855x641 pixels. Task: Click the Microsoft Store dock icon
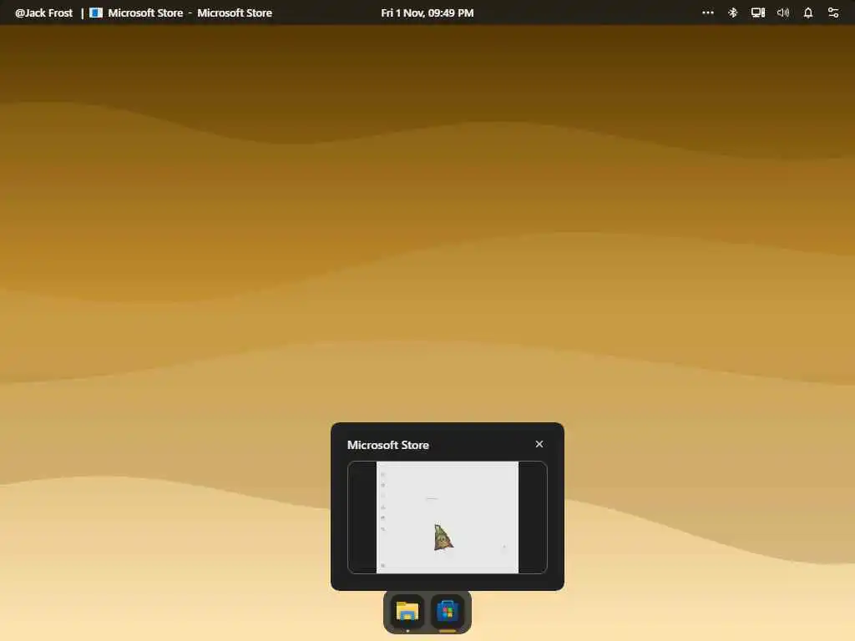coord(448,612)
